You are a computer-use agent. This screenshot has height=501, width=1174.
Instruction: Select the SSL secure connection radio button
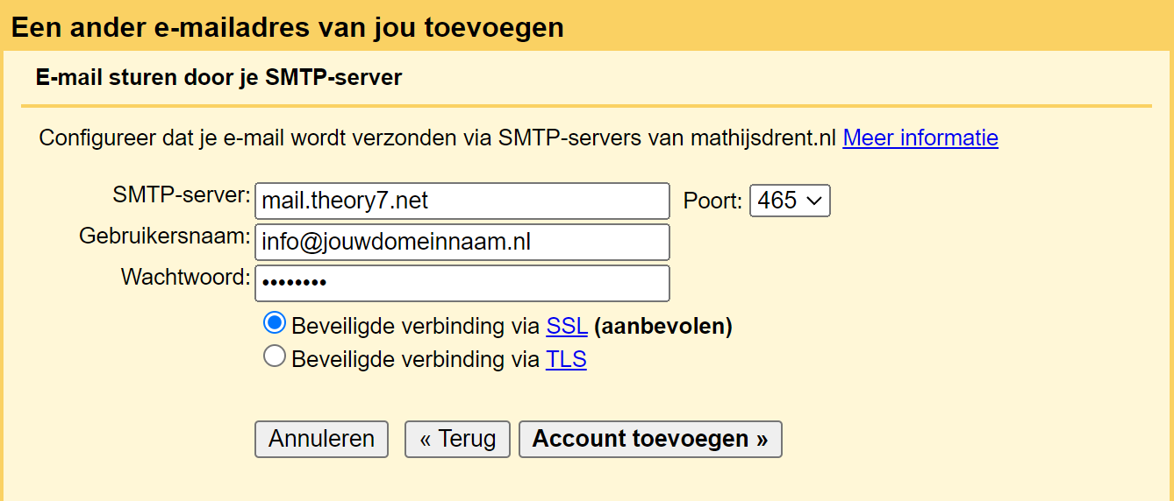[x=275, y=323]
